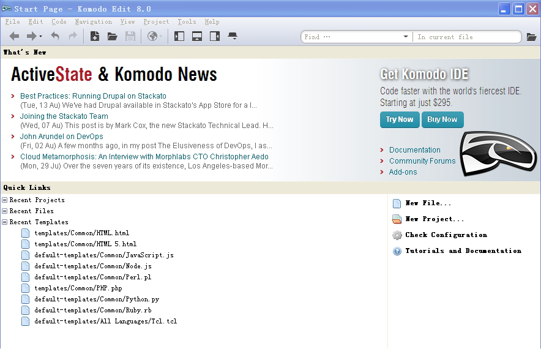Open the Community Forums link
The height and width of the screenshot is (362, 541).
click(x=422, y=161)
